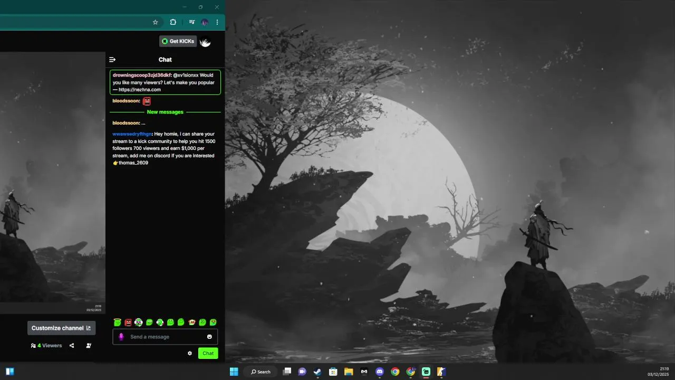
Task: Open the Counter-Strike icon in taskbar
Action: point(441,372)
